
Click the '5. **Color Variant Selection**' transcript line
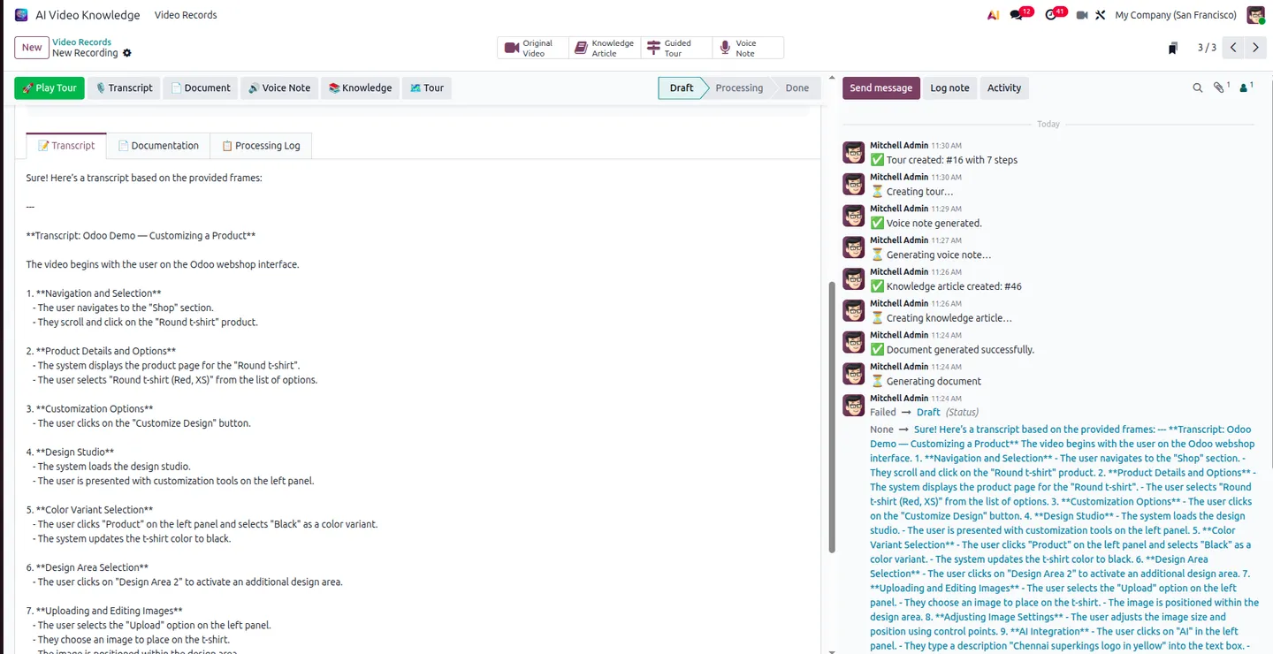pos(89,510)
